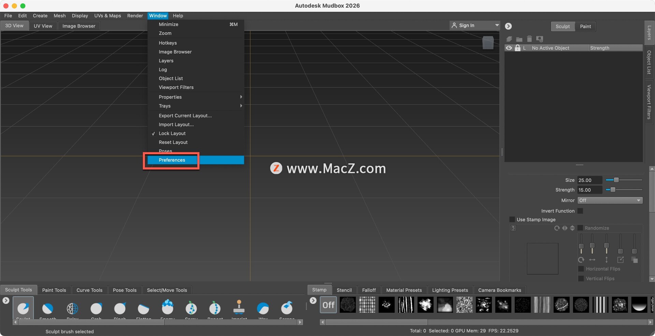The height and width of the screenshot is (336, 655).
Task: Toggle Lock Layout menu item
Action: [196, 133]
